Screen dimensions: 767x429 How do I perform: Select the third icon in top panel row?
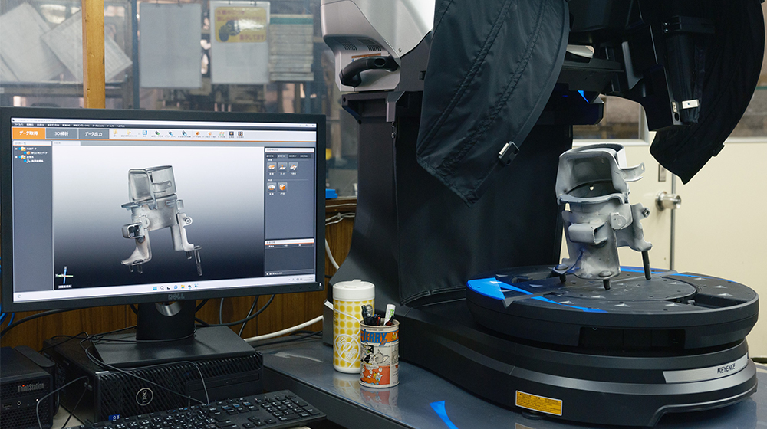294,166
